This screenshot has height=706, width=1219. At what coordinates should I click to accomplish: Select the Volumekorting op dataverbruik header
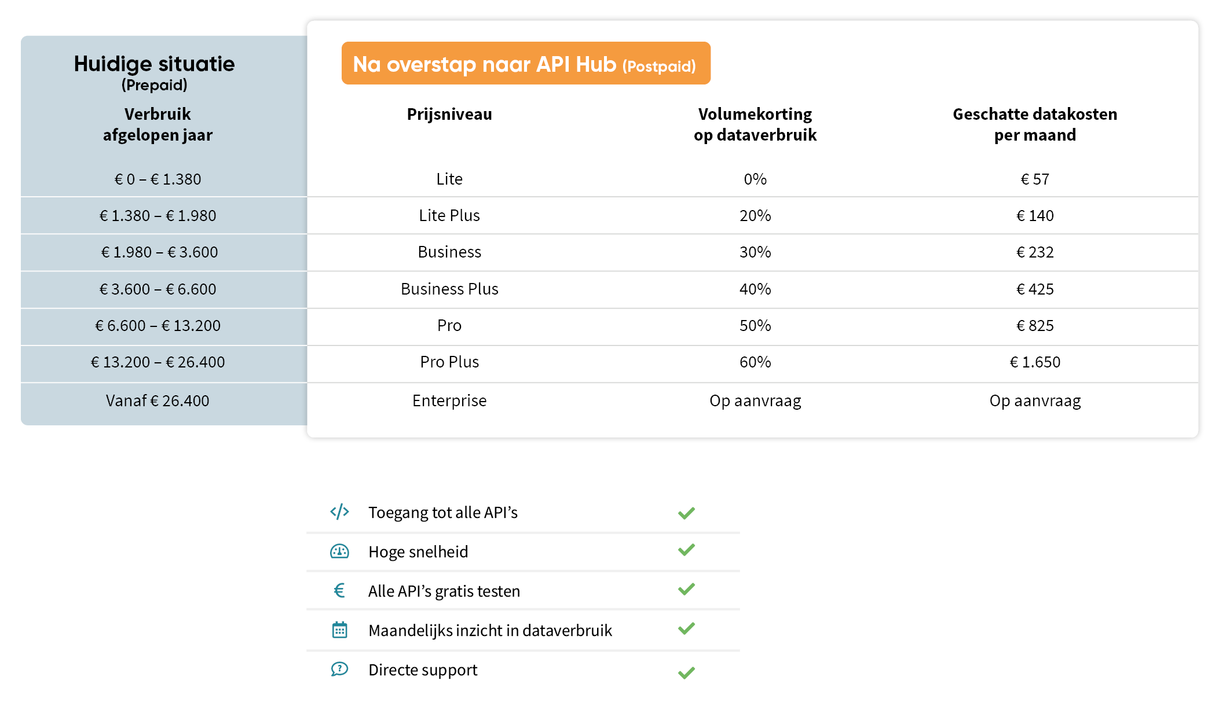pyautogui.click(x=755, y=124)
